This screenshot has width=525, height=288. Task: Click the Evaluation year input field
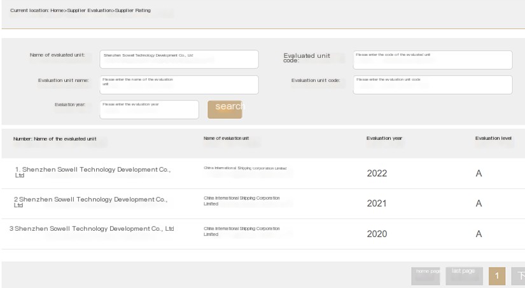click(x=149, y=109)
